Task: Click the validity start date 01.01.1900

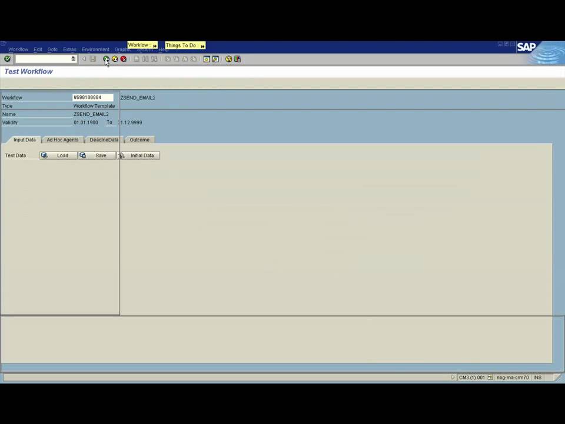Action: [86, 122]
